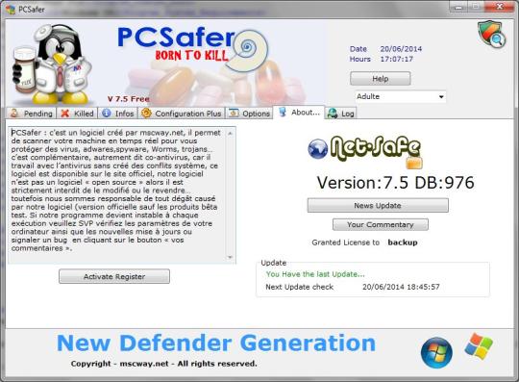This screenshot has height=382, width=519.
Task: Click the round Windows 7 orb logo
Action: point(436,352)
